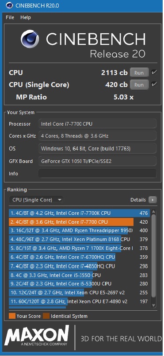The width and height of the screenshot is (164, 356).
Task: Open the File menu
Action: pyautogui.click(x=10, y=17)
